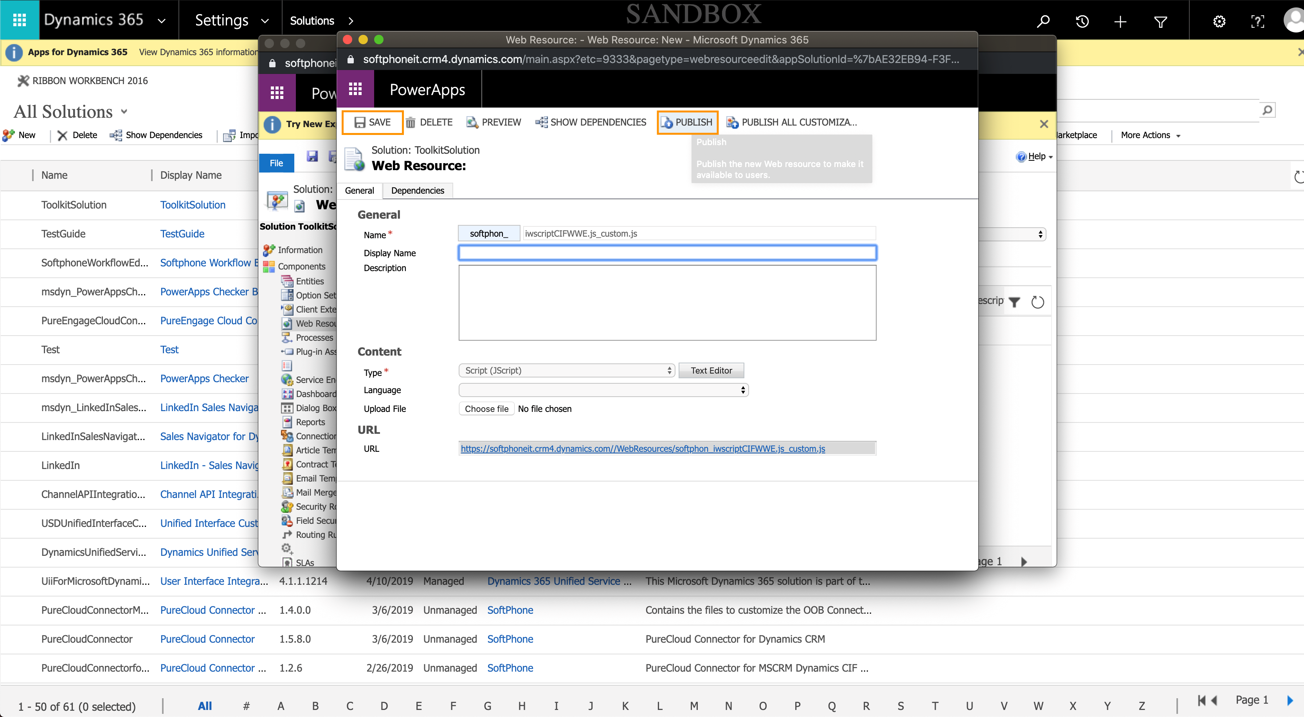The width and height of the screenshot is (1304, 717).
Task: Select Information in solution tree
Action: (300, 250)
